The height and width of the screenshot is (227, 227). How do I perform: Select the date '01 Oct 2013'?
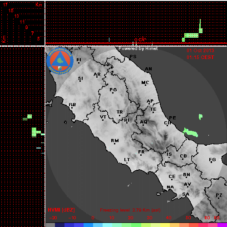[x=200, y=50]
